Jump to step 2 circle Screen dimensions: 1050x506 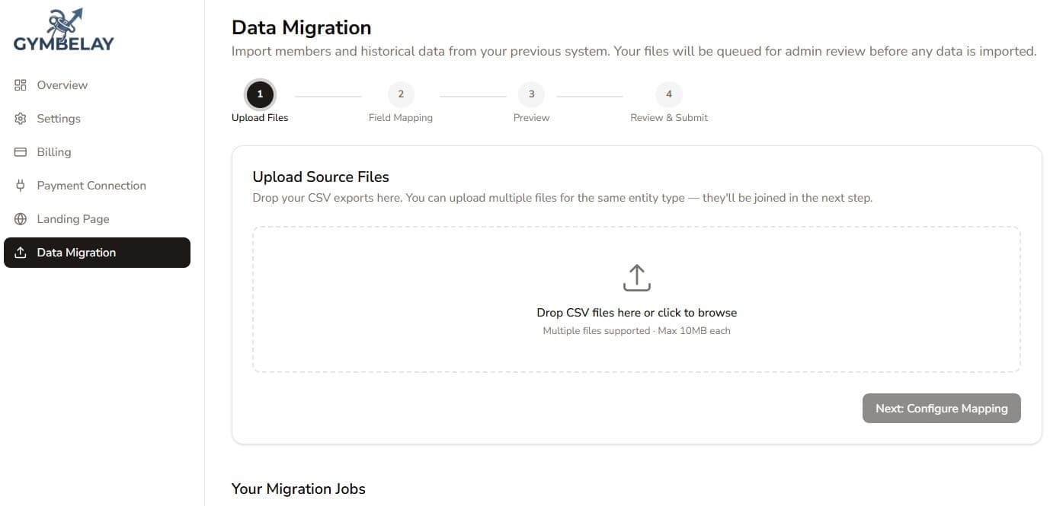point(401,95)
